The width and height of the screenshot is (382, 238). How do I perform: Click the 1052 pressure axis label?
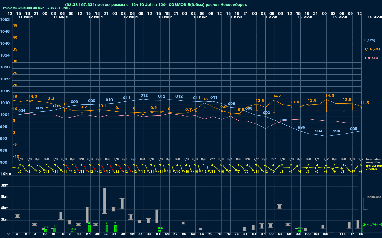click(x=5, y=19)
